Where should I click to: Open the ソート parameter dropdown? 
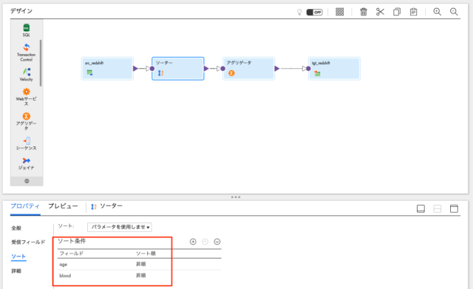click(x=120, y=227)
